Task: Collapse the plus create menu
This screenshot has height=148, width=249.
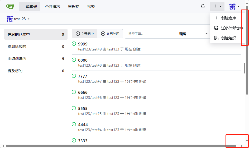Action: tap(217, 7)
